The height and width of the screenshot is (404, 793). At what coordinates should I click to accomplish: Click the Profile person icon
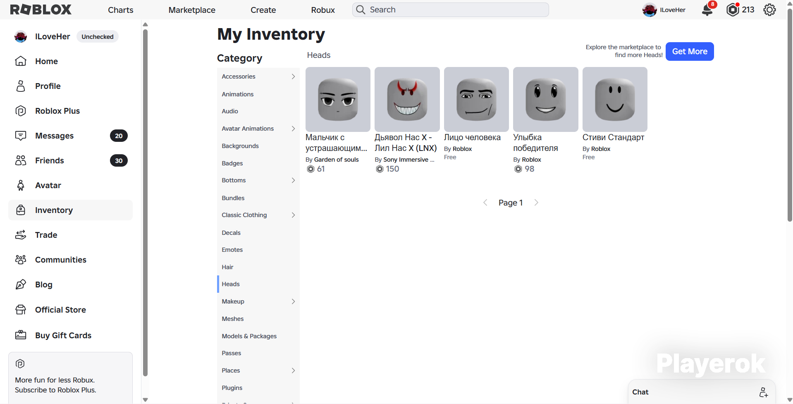click(21, 86)
